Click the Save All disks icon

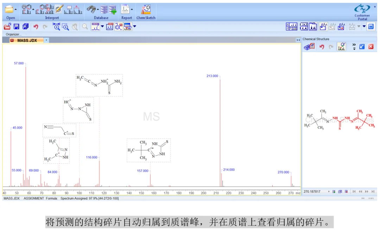(x=25, y=26)
